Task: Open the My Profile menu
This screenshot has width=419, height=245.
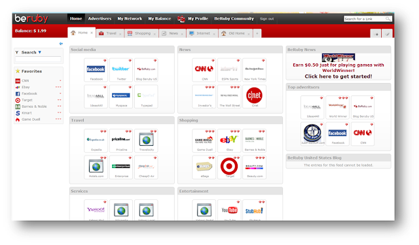Action: click(x=198, y=19)
